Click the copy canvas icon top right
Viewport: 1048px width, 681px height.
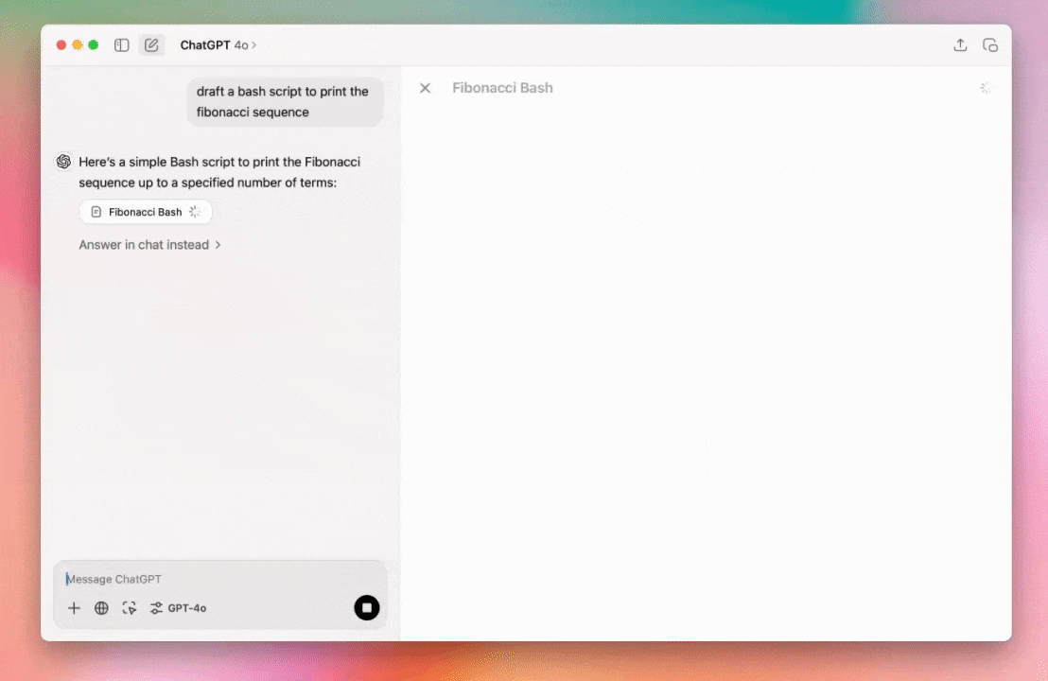point(989,44)
